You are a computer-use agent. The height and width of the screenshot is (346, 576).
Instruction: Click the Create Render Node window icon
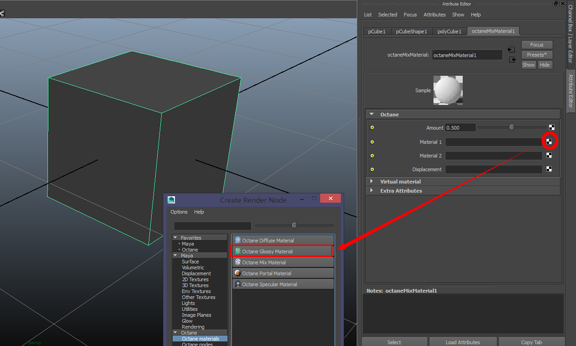(x=171, y=199)
